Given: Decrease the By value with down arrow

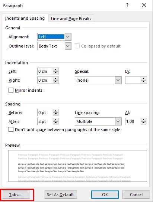Looking at the screenshot, I should point(143,82).
